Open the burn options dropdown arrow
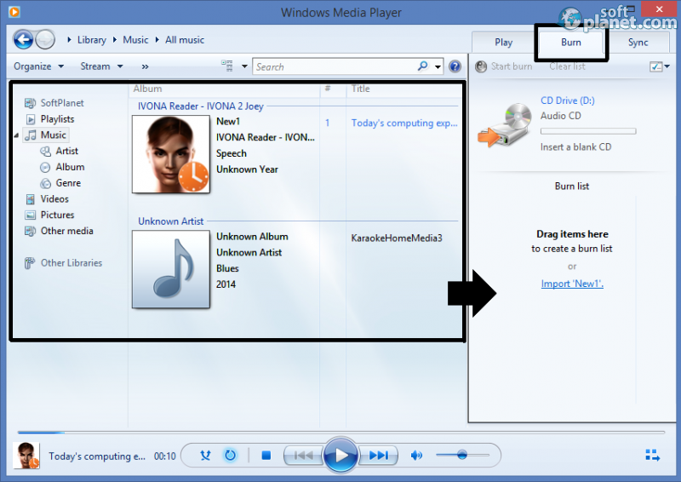 667,66
